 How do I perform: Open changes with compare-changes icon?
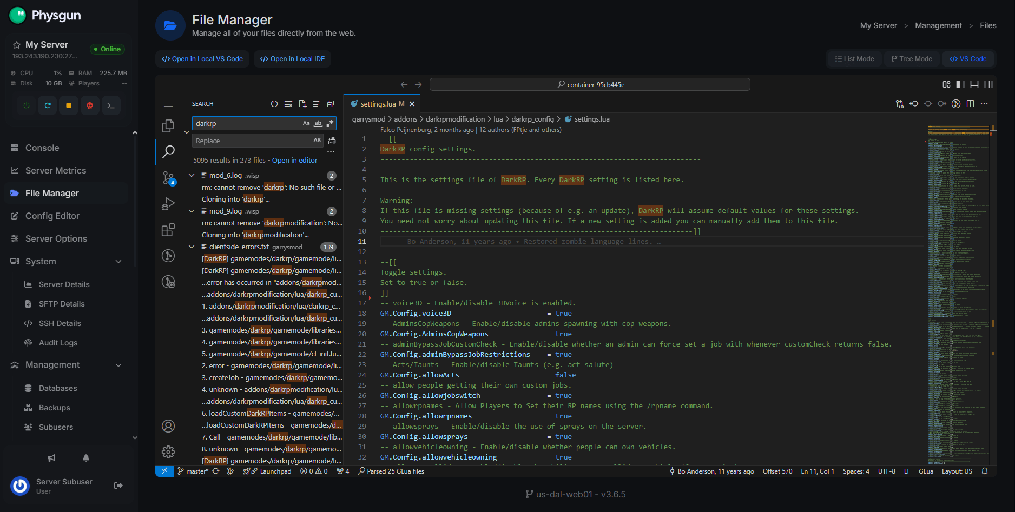point(900,104)
